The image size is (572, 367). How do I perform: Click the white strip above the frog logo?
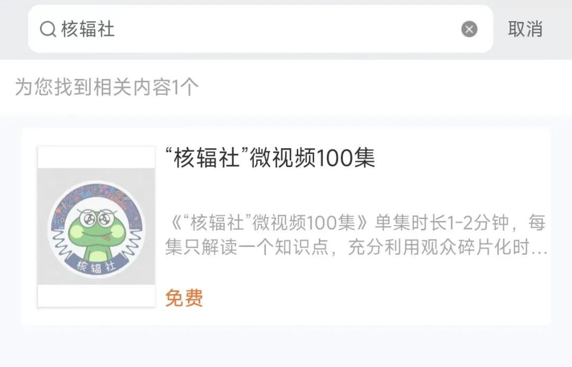(97, 157)
